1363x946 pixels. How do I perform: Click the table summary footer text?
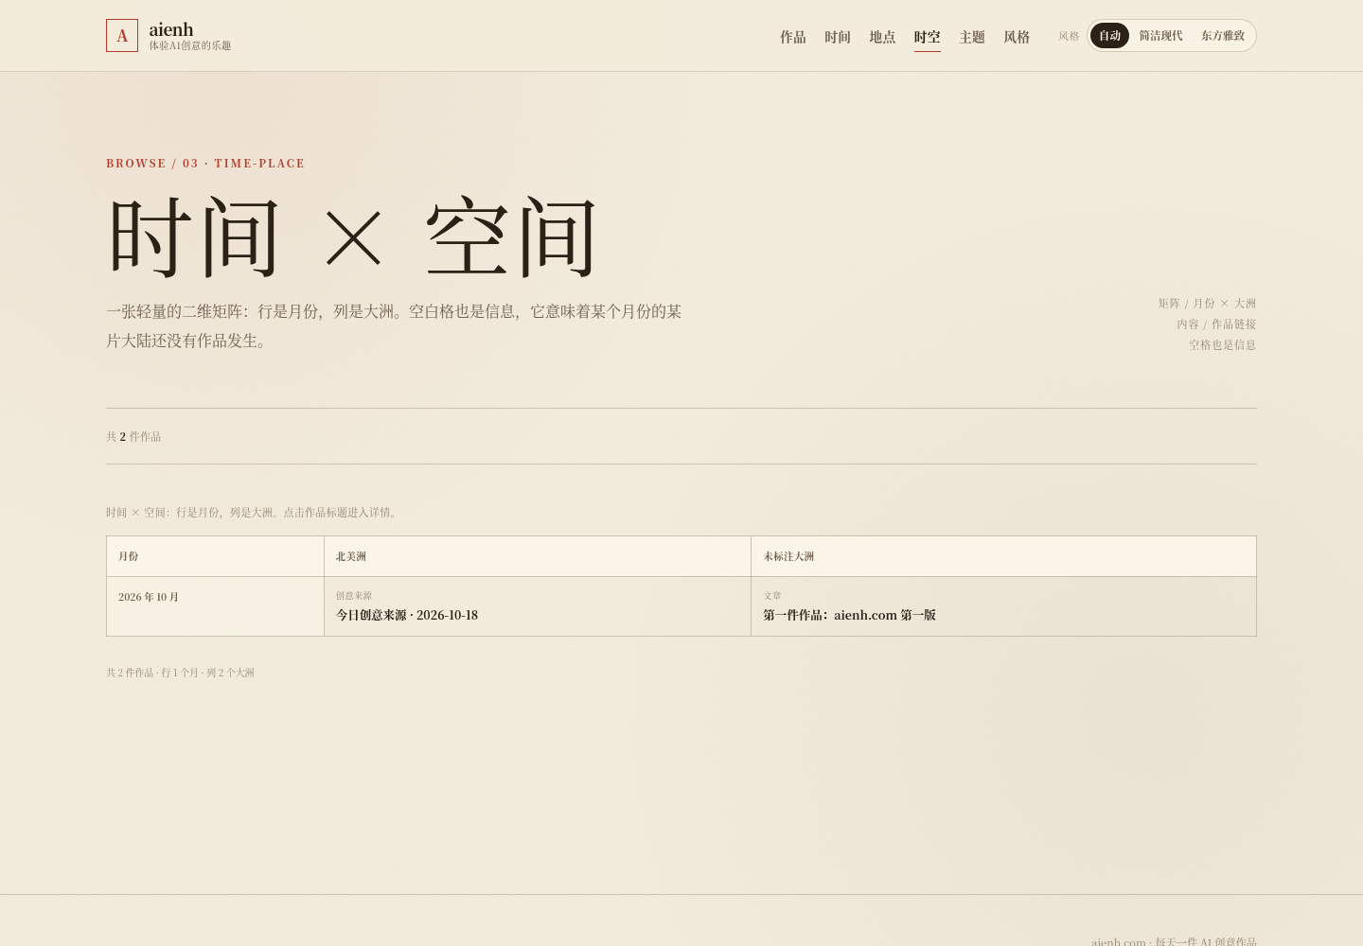point(180,673)
